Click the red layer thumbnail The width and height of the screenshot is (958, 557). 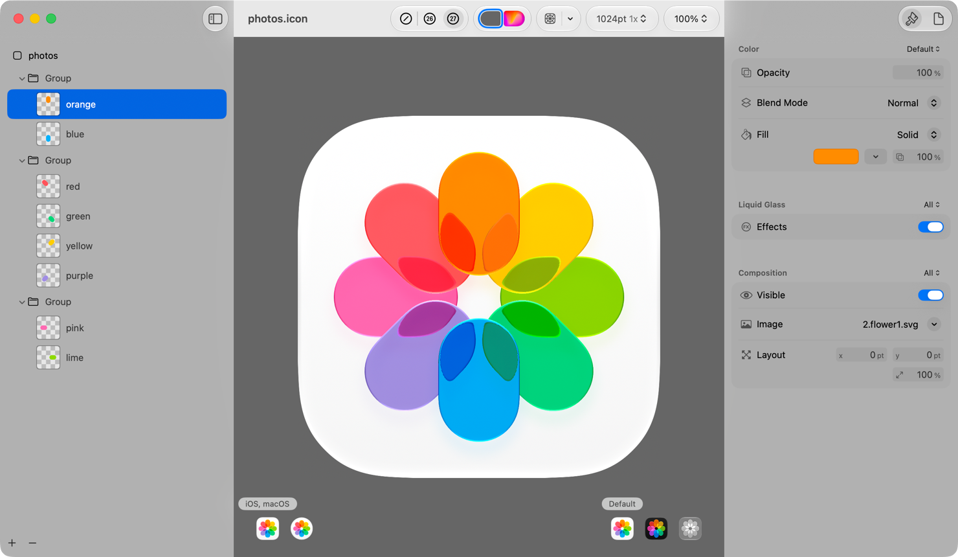pyautogui.click(x=49, y=187)
